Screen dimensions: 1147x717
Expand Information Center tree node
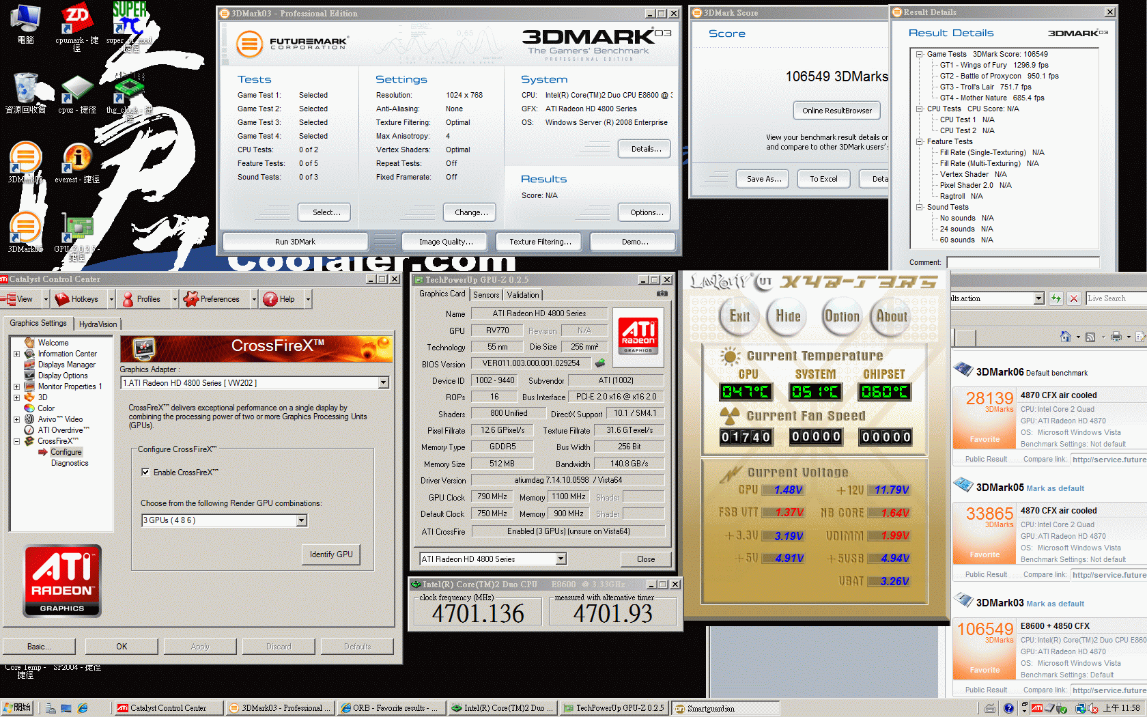pyautogui.click(x=16, y=354)
